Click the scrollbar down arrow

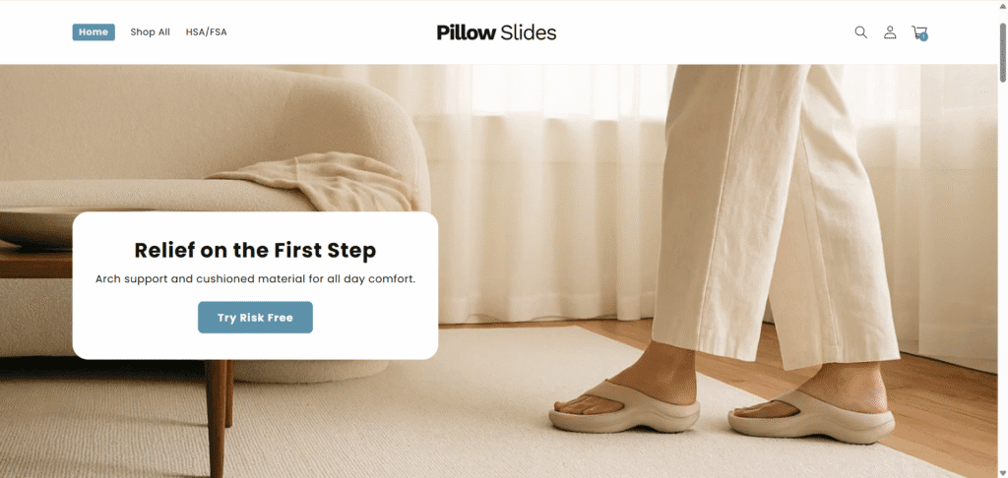[x=1003, y=473]
